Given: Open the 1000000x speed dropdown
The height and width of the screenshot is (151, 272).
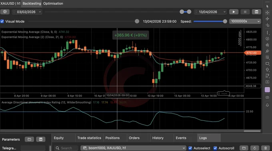Looking at the screenshot, I should coord(245,21).
